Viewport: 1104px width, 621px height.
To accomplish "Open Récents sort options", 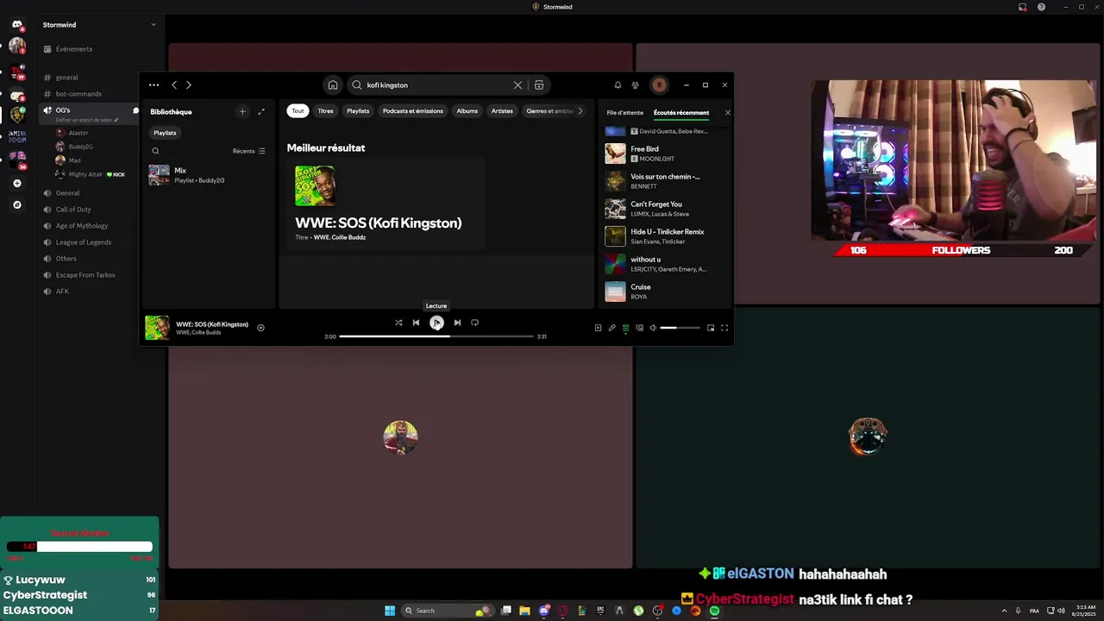I will (x=249, y=151).
